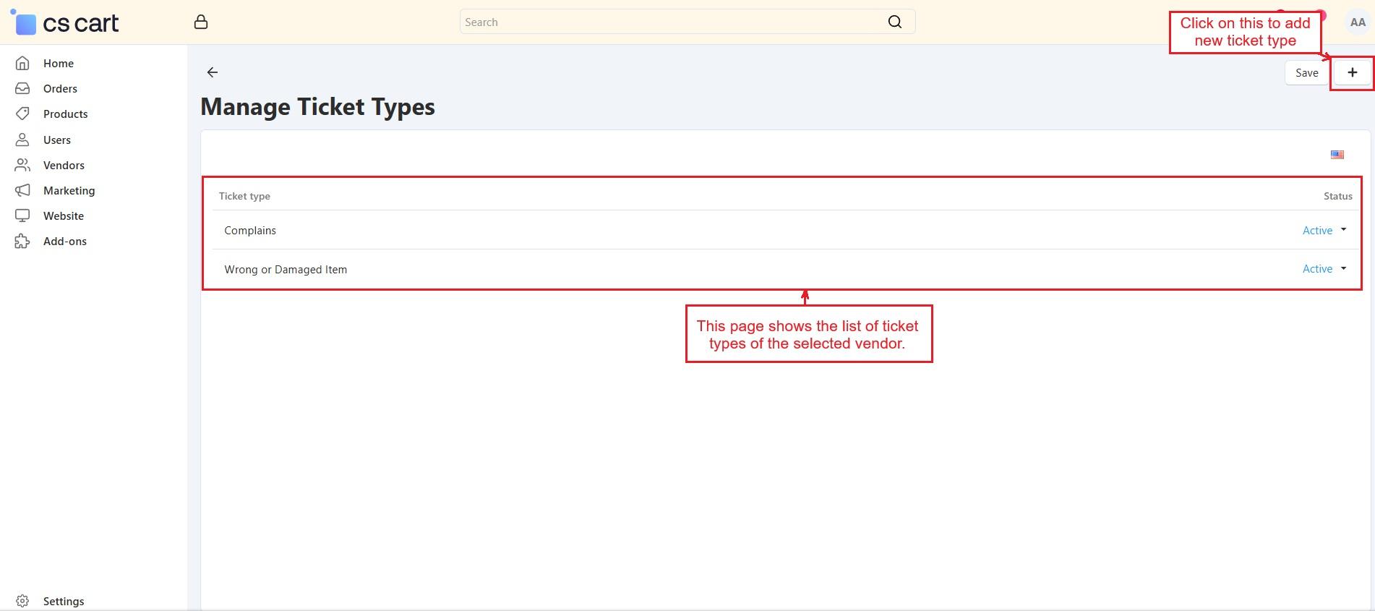Open the Complains ticket type
1375x611 pixels.
pos(250,231)
